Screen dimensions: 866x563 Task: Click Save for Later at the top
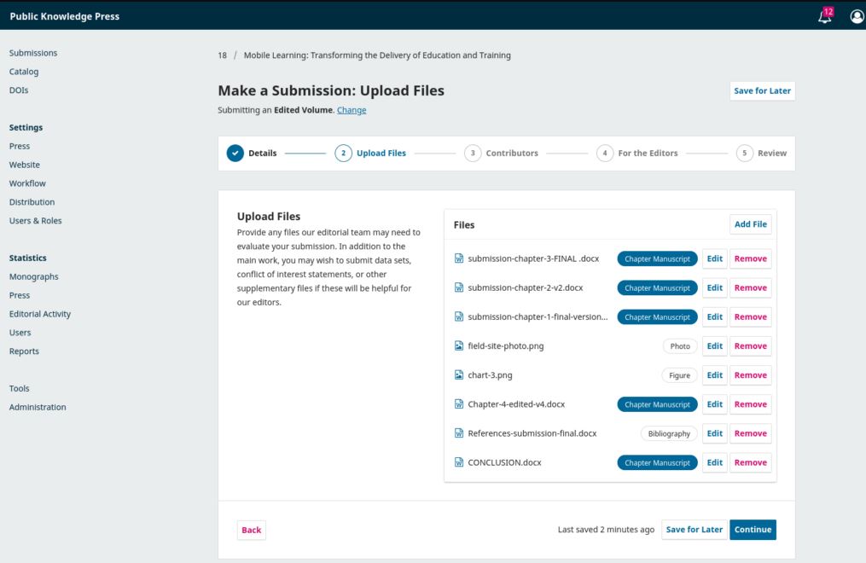tap(762, 90)
